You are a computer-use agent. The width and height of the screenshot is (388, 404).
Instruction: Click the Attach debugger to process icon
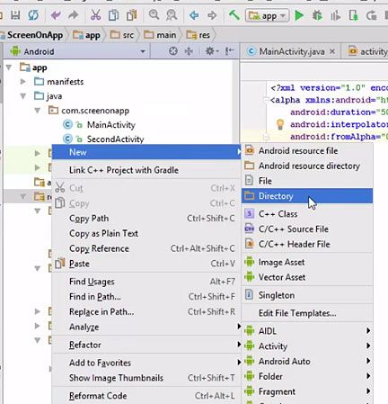click(353, 15)
